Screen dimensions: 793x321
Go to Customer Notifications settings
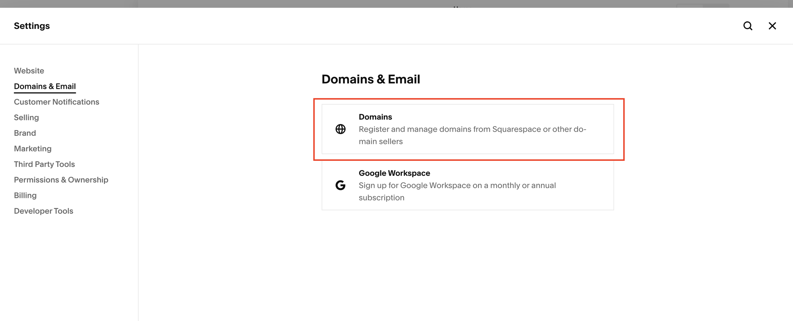click(56, 102)
